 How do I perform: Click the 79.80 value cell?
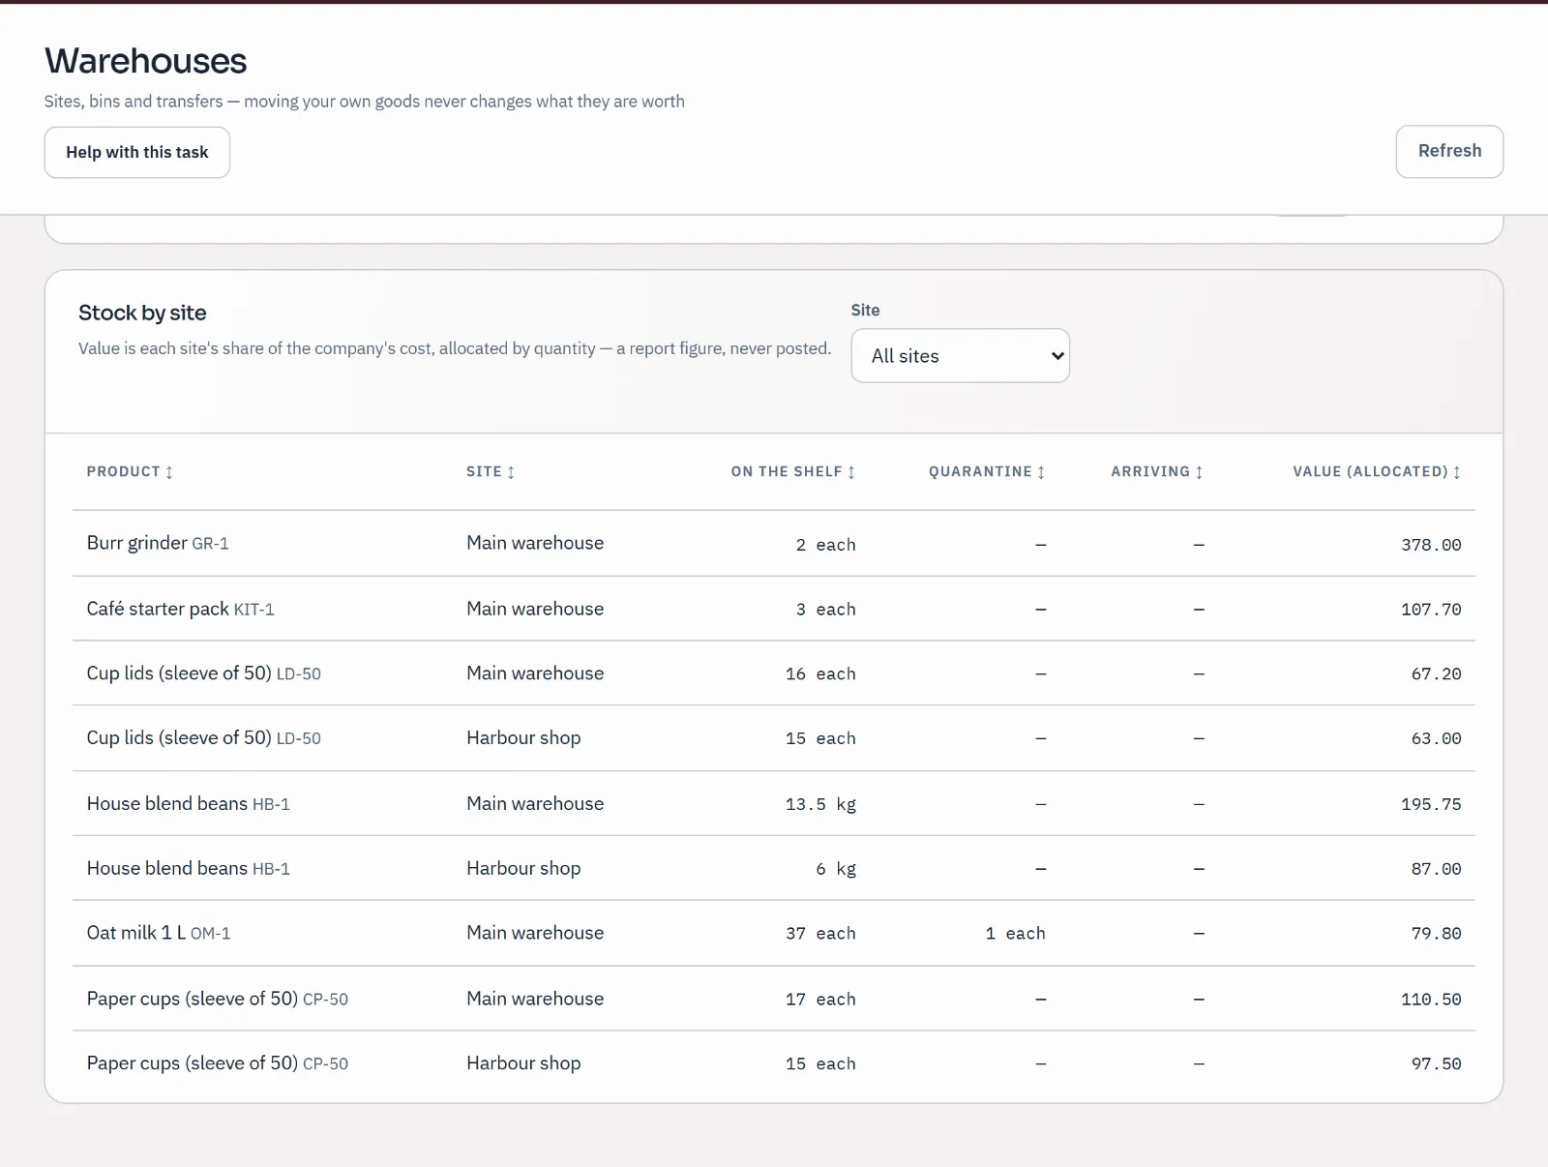pyautogui.click(x=1436, y=934)
